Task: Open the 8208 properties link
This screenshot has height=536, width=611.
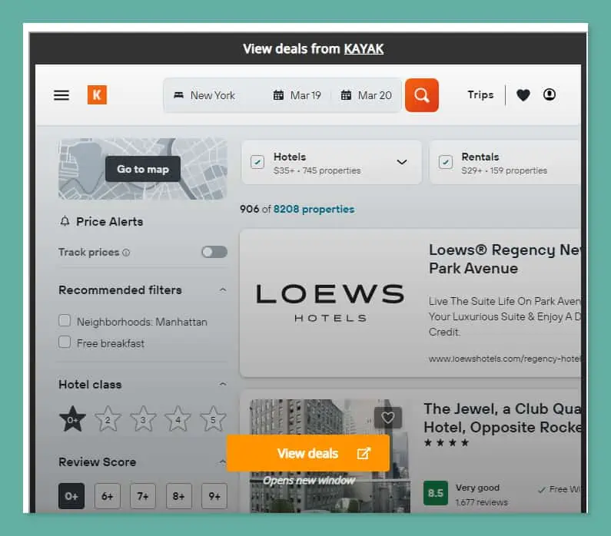Action: tap(314, 209)
